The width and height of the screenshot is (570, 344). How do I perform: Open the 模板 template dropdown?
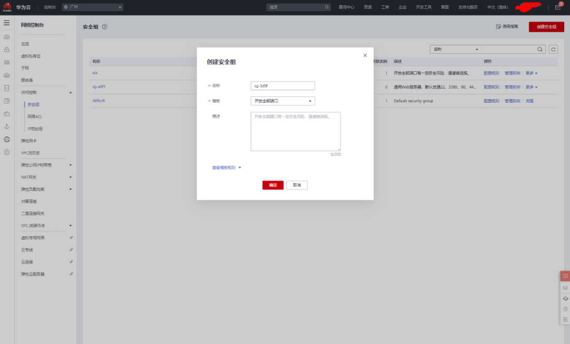(283, 101)
